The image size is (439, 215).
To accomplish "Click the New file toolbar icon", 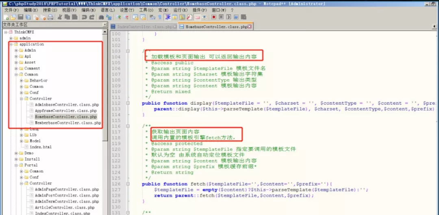I will point(6,17).
